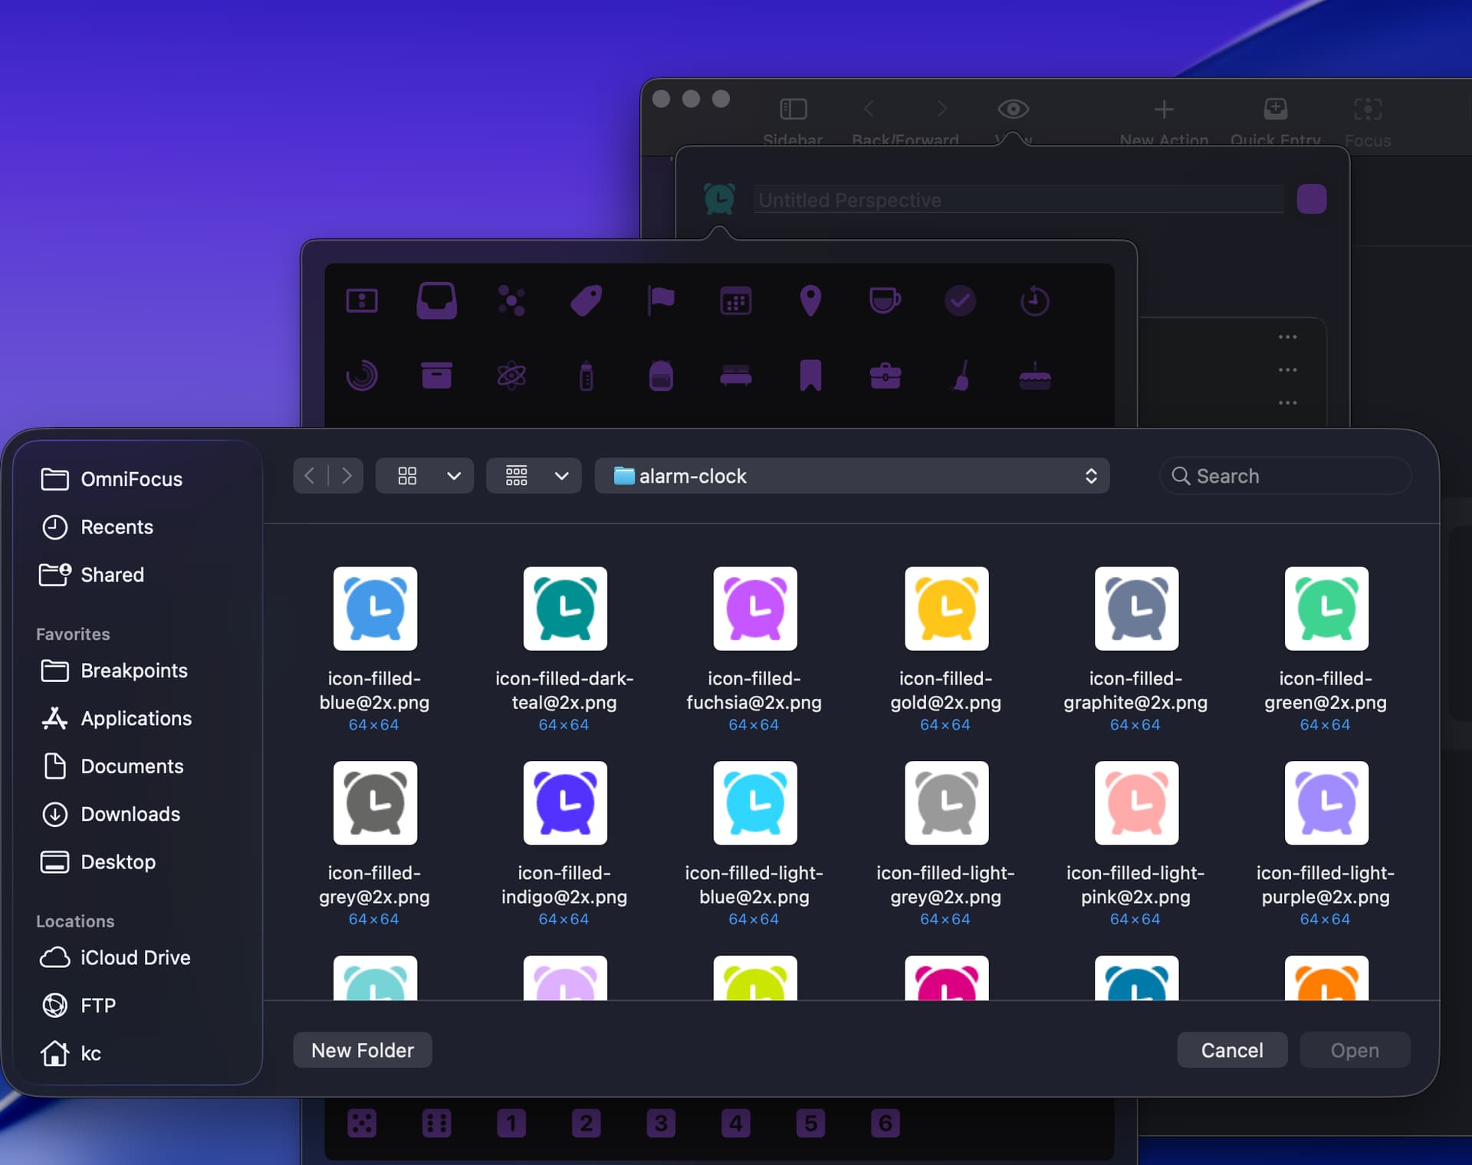Viewport: 1472px width, 1165px height.
Task: Click the Cancel button
Action: pos(1231,1050)
